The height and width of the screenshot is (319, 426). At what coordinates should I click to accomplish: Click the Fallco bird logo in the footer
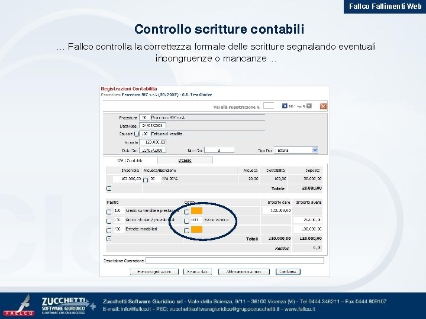point(19,306)
